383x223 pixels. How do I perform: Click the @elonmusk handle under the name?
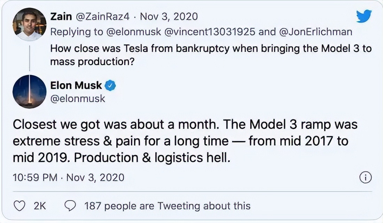pyautogui.click(x=78, y=98)
